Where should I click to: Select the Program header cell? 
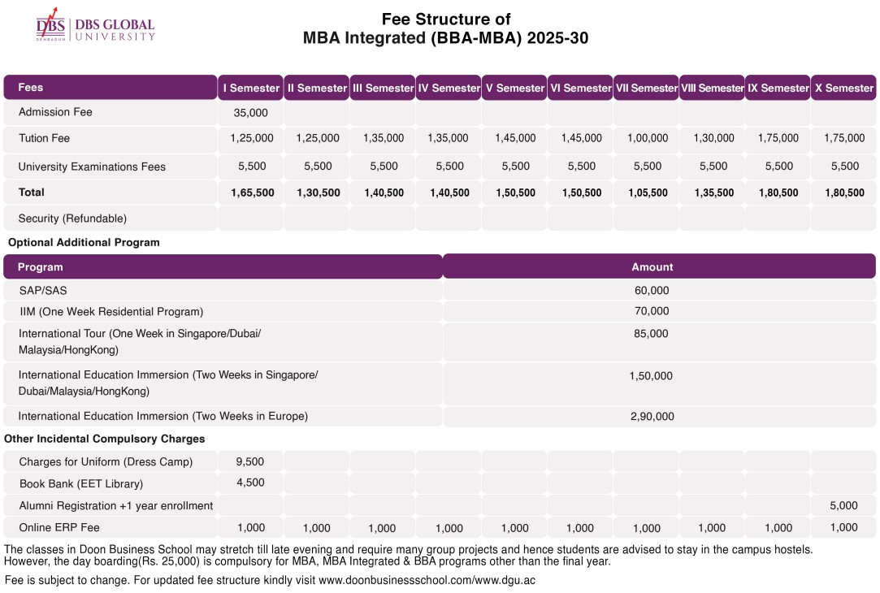[40, 266]
